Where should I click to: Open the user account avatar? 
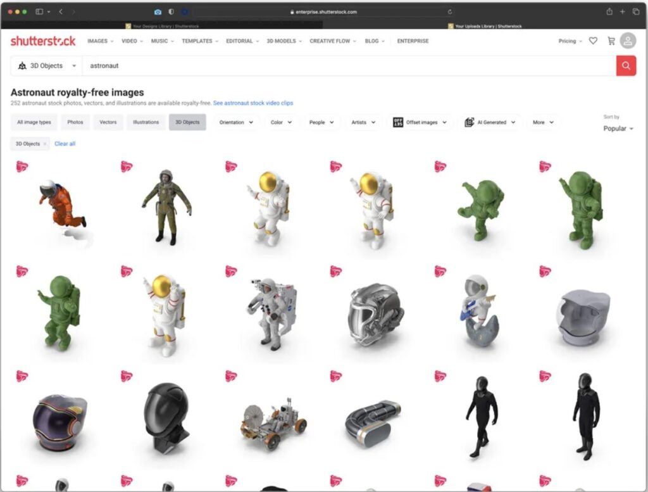click(x=628, y=41)
